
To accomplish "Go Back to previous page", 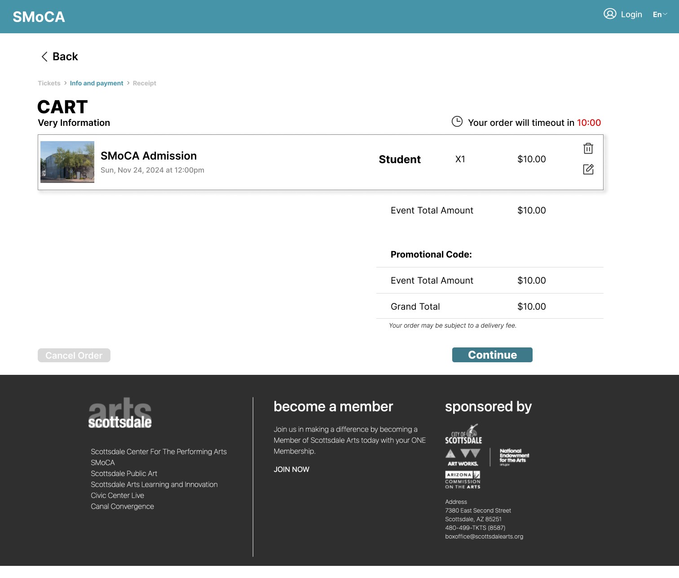I will tap(65, 57).
